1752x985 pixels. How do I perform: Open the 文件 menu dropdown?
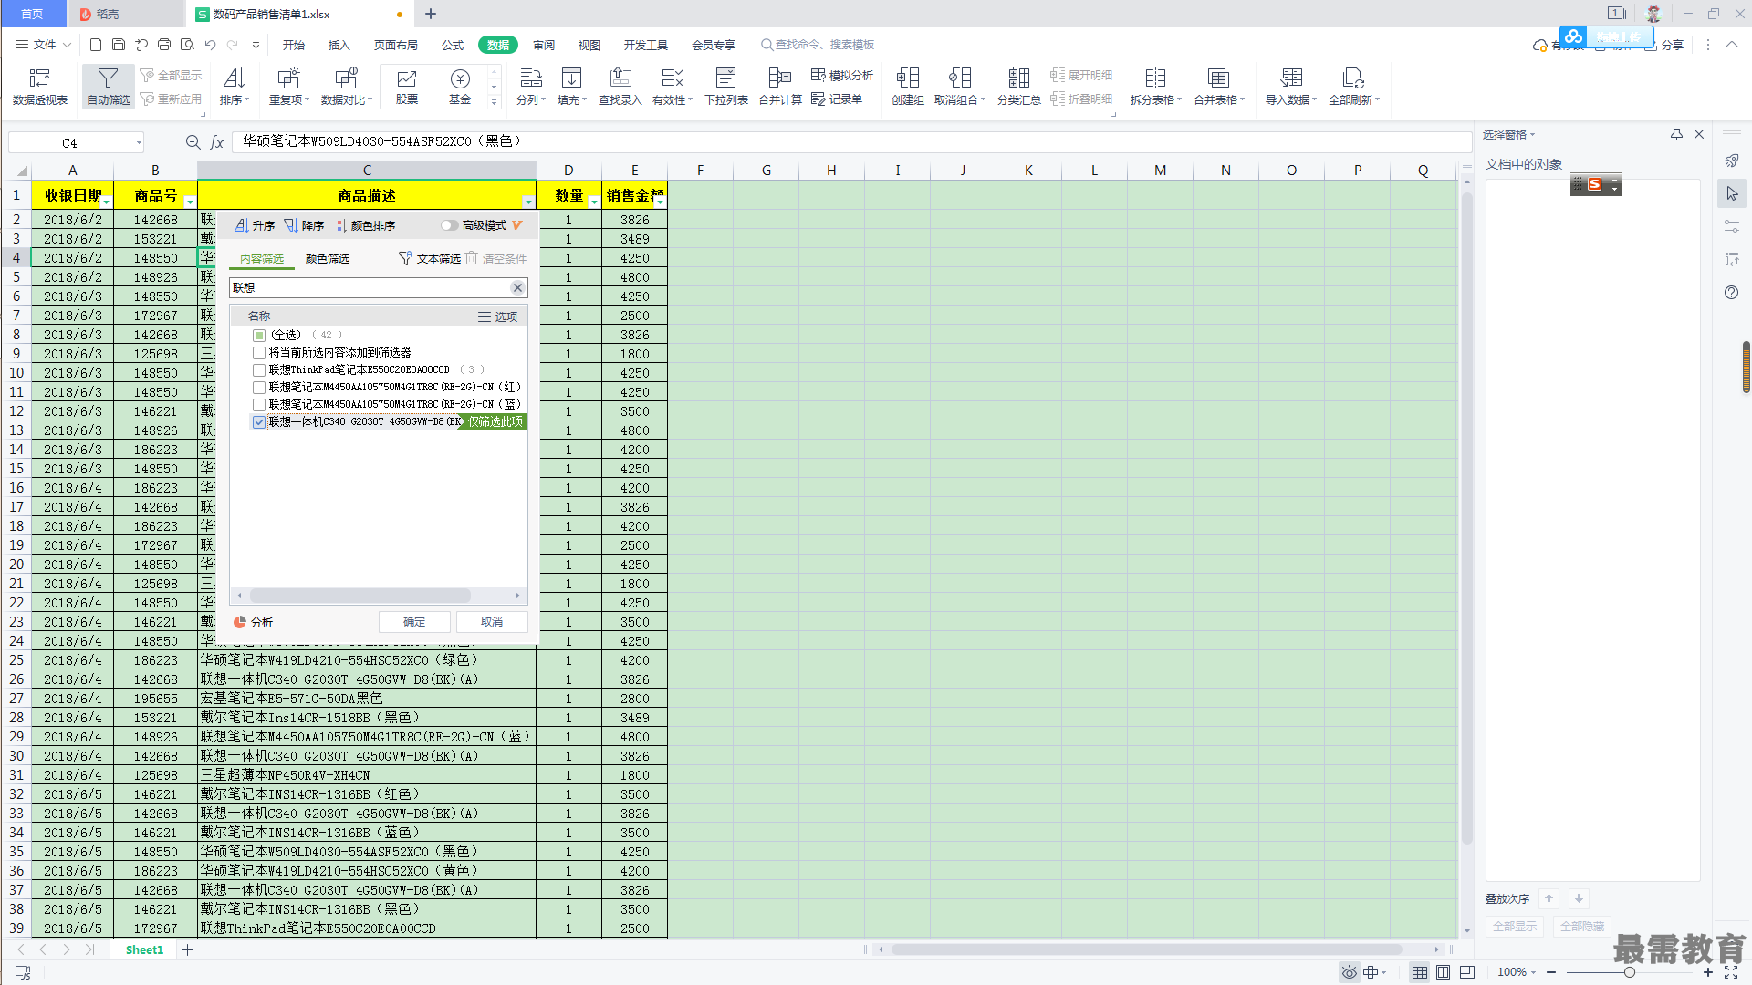click(44, 45)
